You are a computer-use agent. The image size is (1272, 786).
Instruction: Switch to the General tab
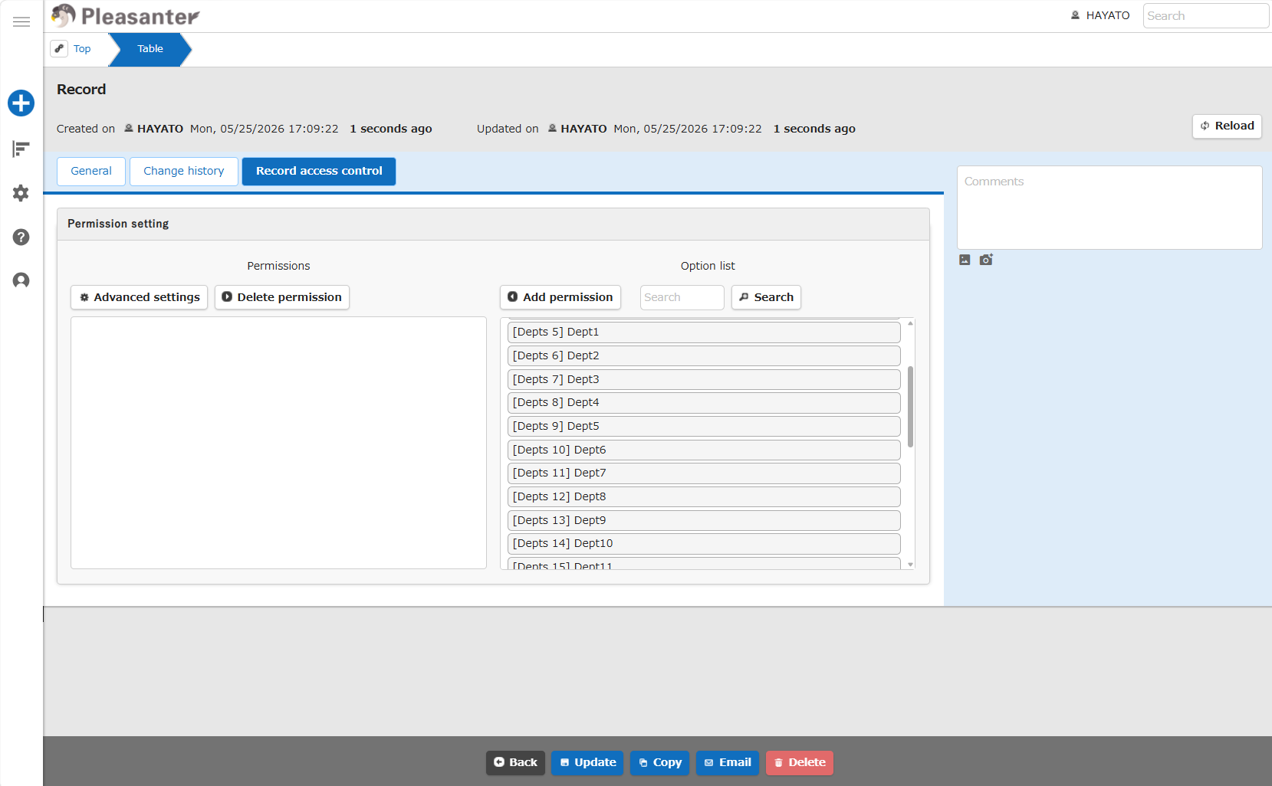coord(91,171)
